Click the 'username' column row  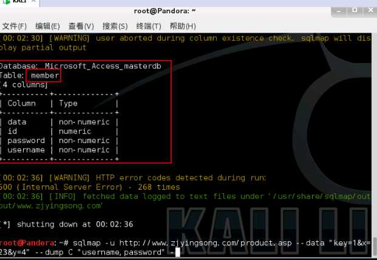coord(59,150)
